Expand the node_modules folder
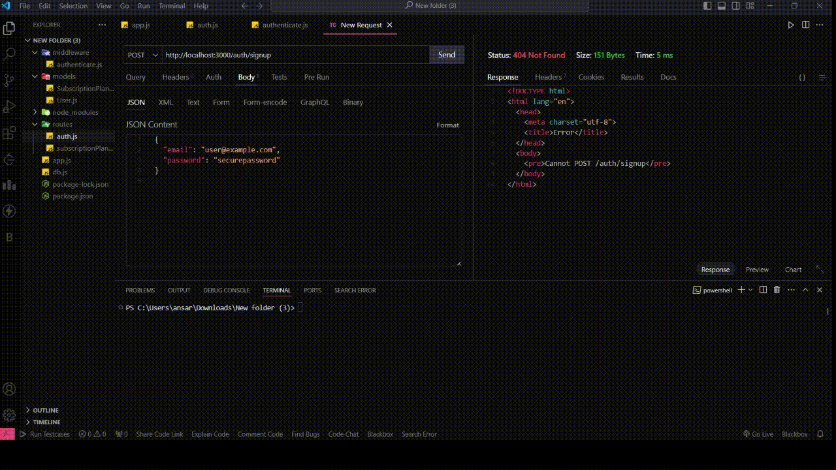The height and width of the screenshot is (470, 836). [74, 112]
